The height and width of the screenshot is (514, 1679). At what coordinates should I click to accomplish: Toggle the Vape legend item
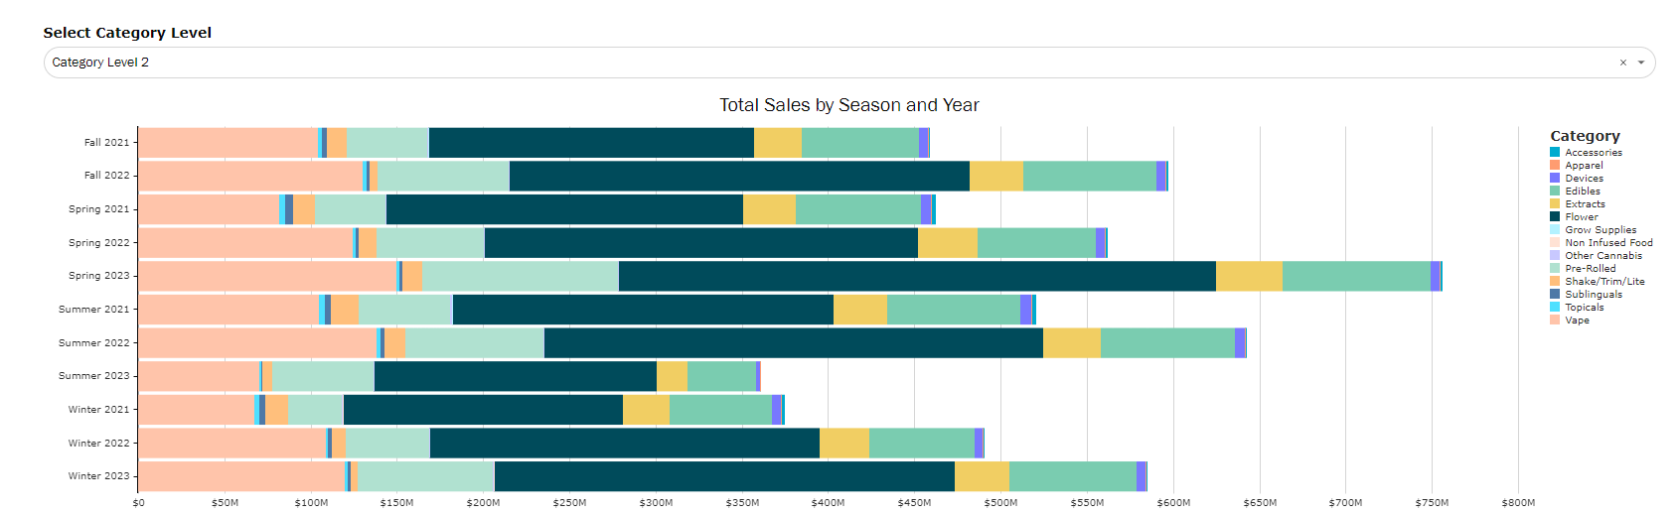click(1577, 321)
